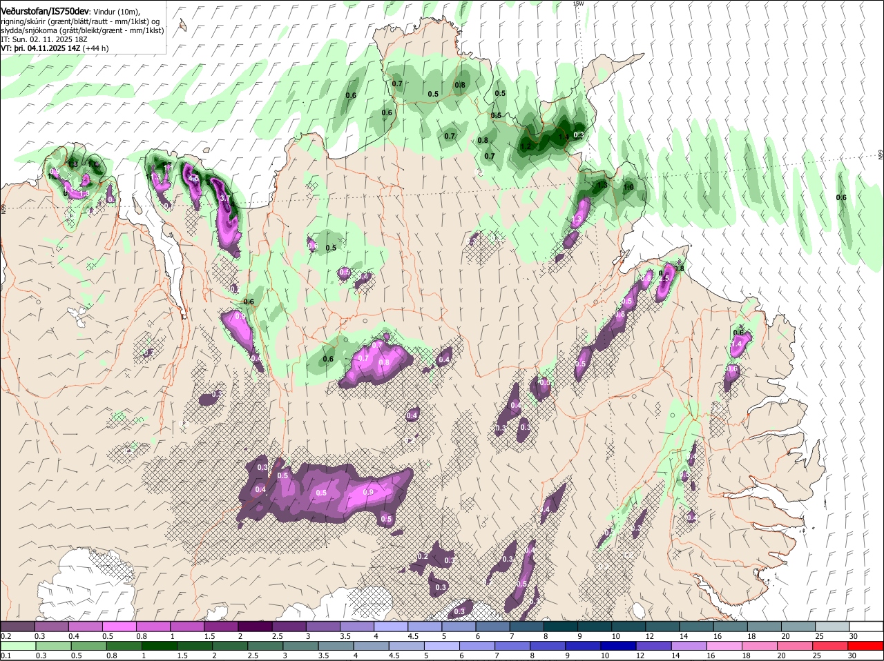
Task: Pick the violet 12 swatch in rain legend
Action: pyautogui.click(x=654, y=646)
